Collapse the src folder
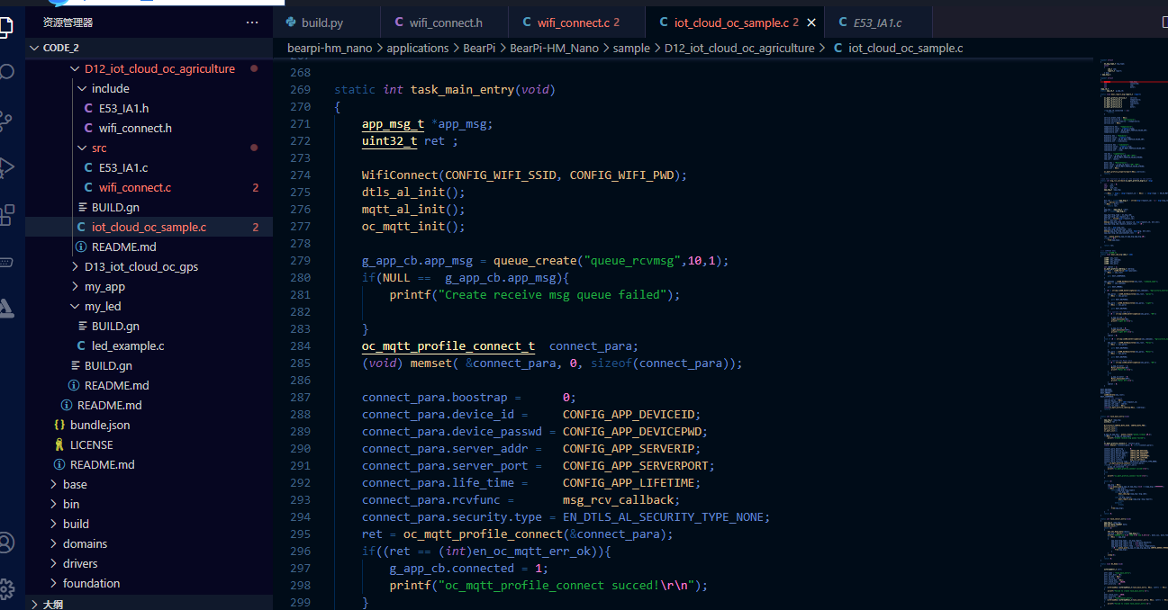Image resolution: width=1168 pixels, height=610 pixels. [149, 148]
